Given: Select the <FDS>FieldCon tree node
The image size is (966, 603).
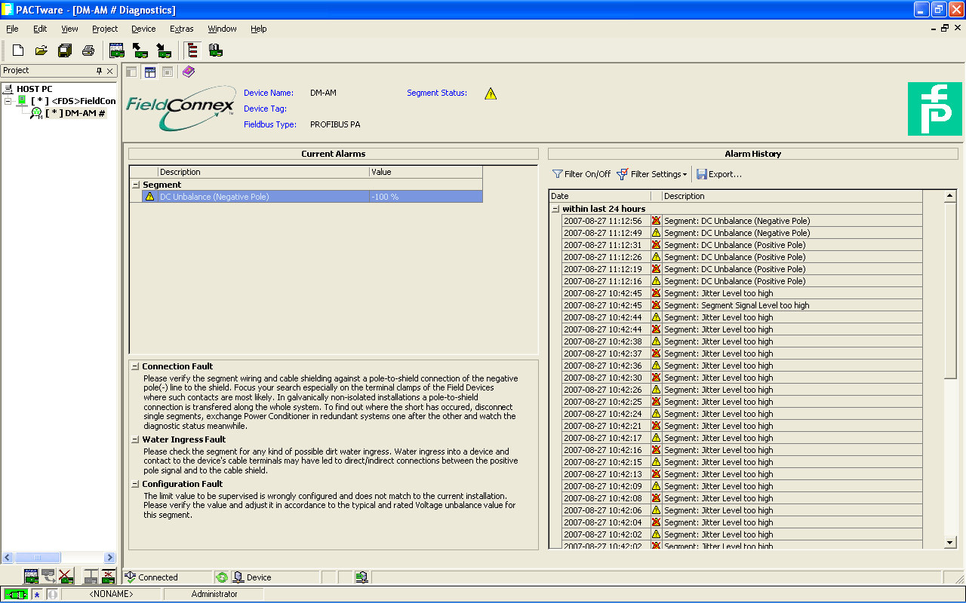Looking at the screenshot, I should (x=74, y=101).
